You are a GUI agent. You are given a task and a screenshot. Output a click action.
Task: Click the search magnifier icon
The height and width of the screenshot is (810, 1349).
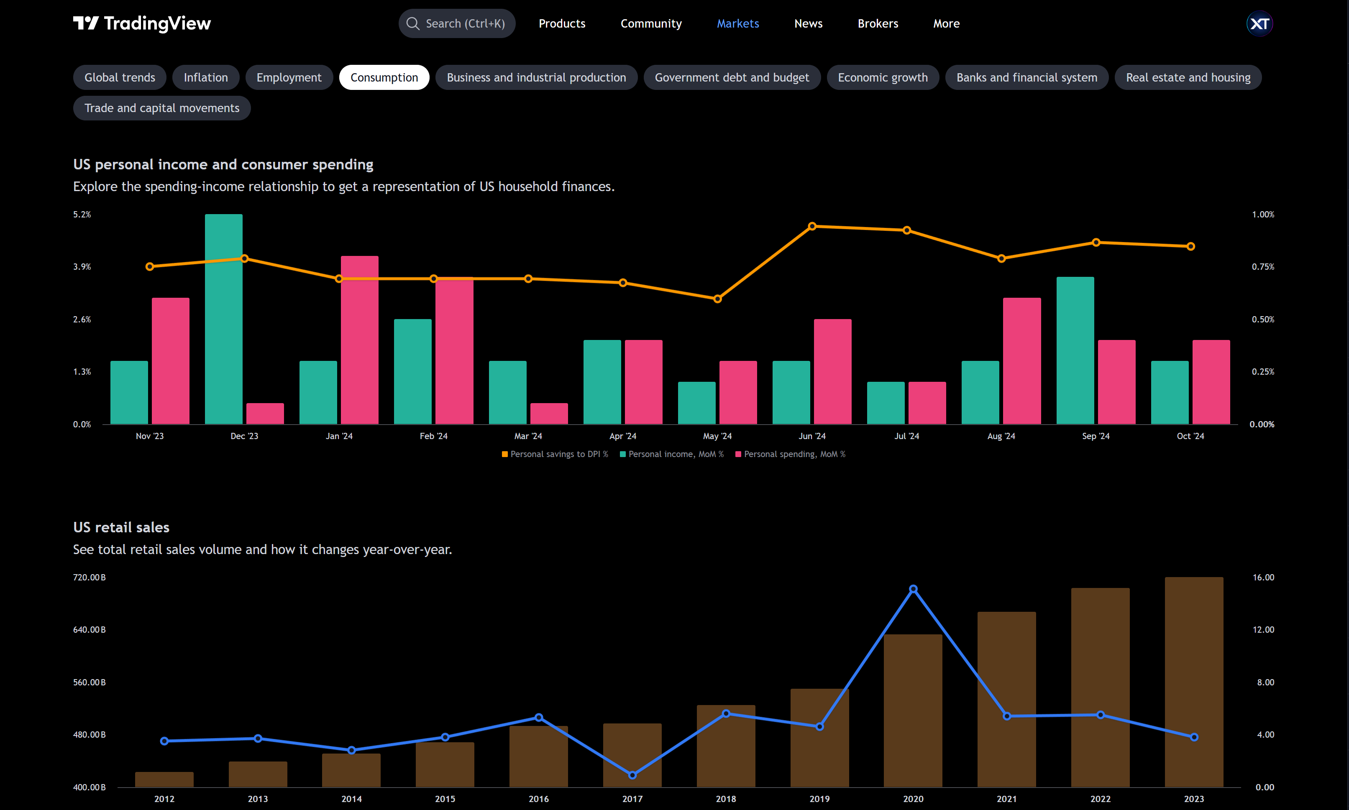click(x=413, y=23)
